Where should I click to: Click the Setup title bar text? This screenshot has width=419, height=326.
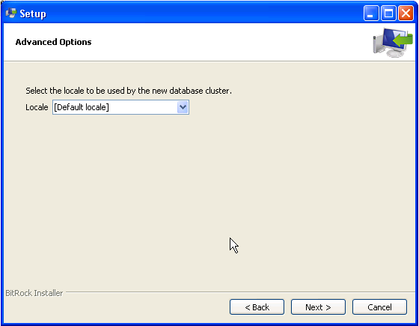33,13
